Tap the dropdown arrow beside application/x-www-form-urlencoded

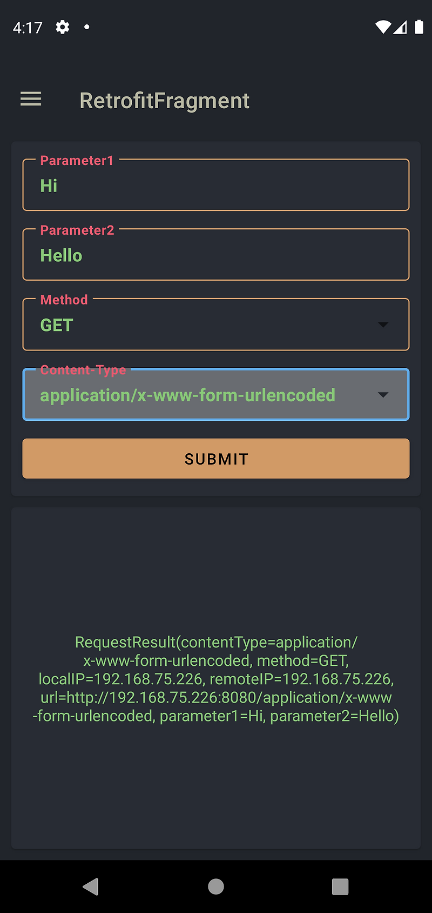[383, 395]
